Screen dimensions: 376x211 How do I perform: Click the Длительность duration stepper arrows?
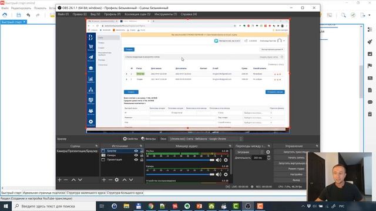268,158
